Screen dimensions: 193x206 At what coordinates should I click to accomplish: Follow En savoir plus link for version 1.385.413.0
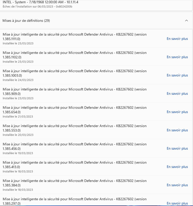pyautogui.click(x=177, y=167)
